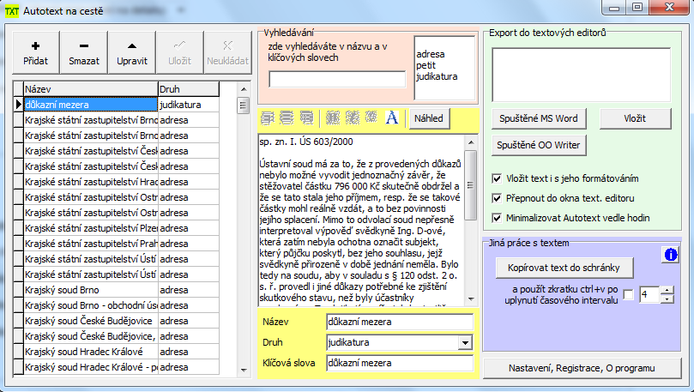This screenshot has width=694, height=392.
Task: Click 'Kopírovat text do schránky' button
Action: point(564,268)
